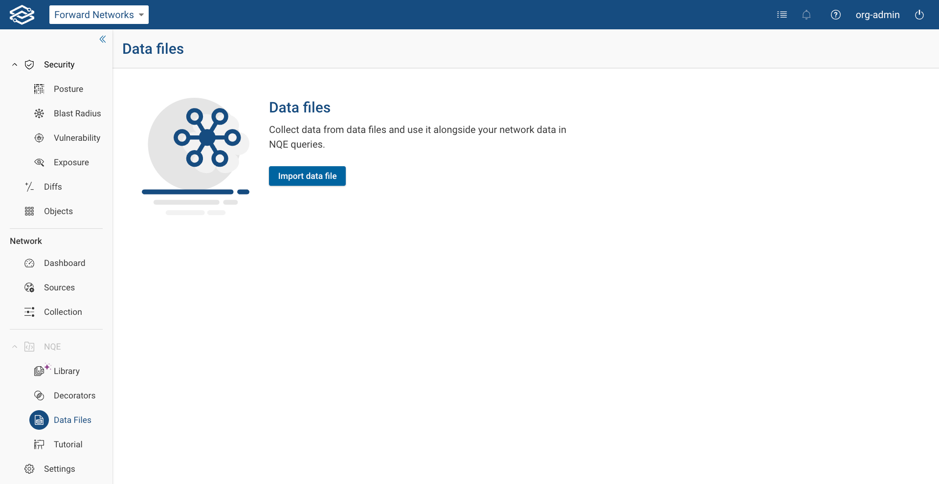Click the logout power icon
The image size is (939, 484).
coord(919,15)
